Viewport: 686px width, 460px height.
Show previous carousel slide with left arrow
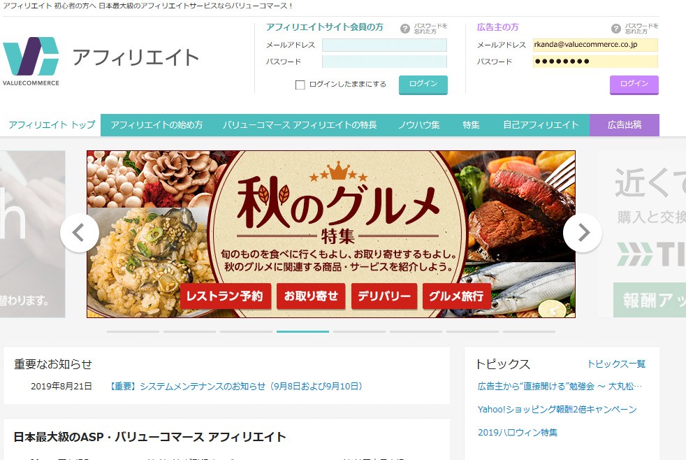pyautogui.click(x=79, y=233)
